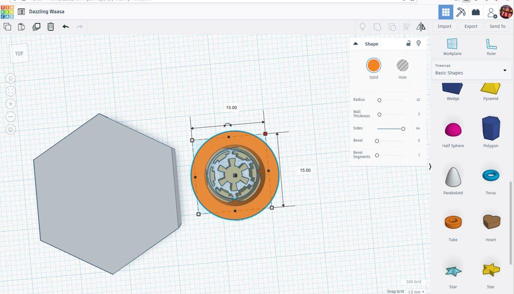Screen dimensions: 514x294
Task: Set shape to Hole
Action: click(x=402, y=65)
